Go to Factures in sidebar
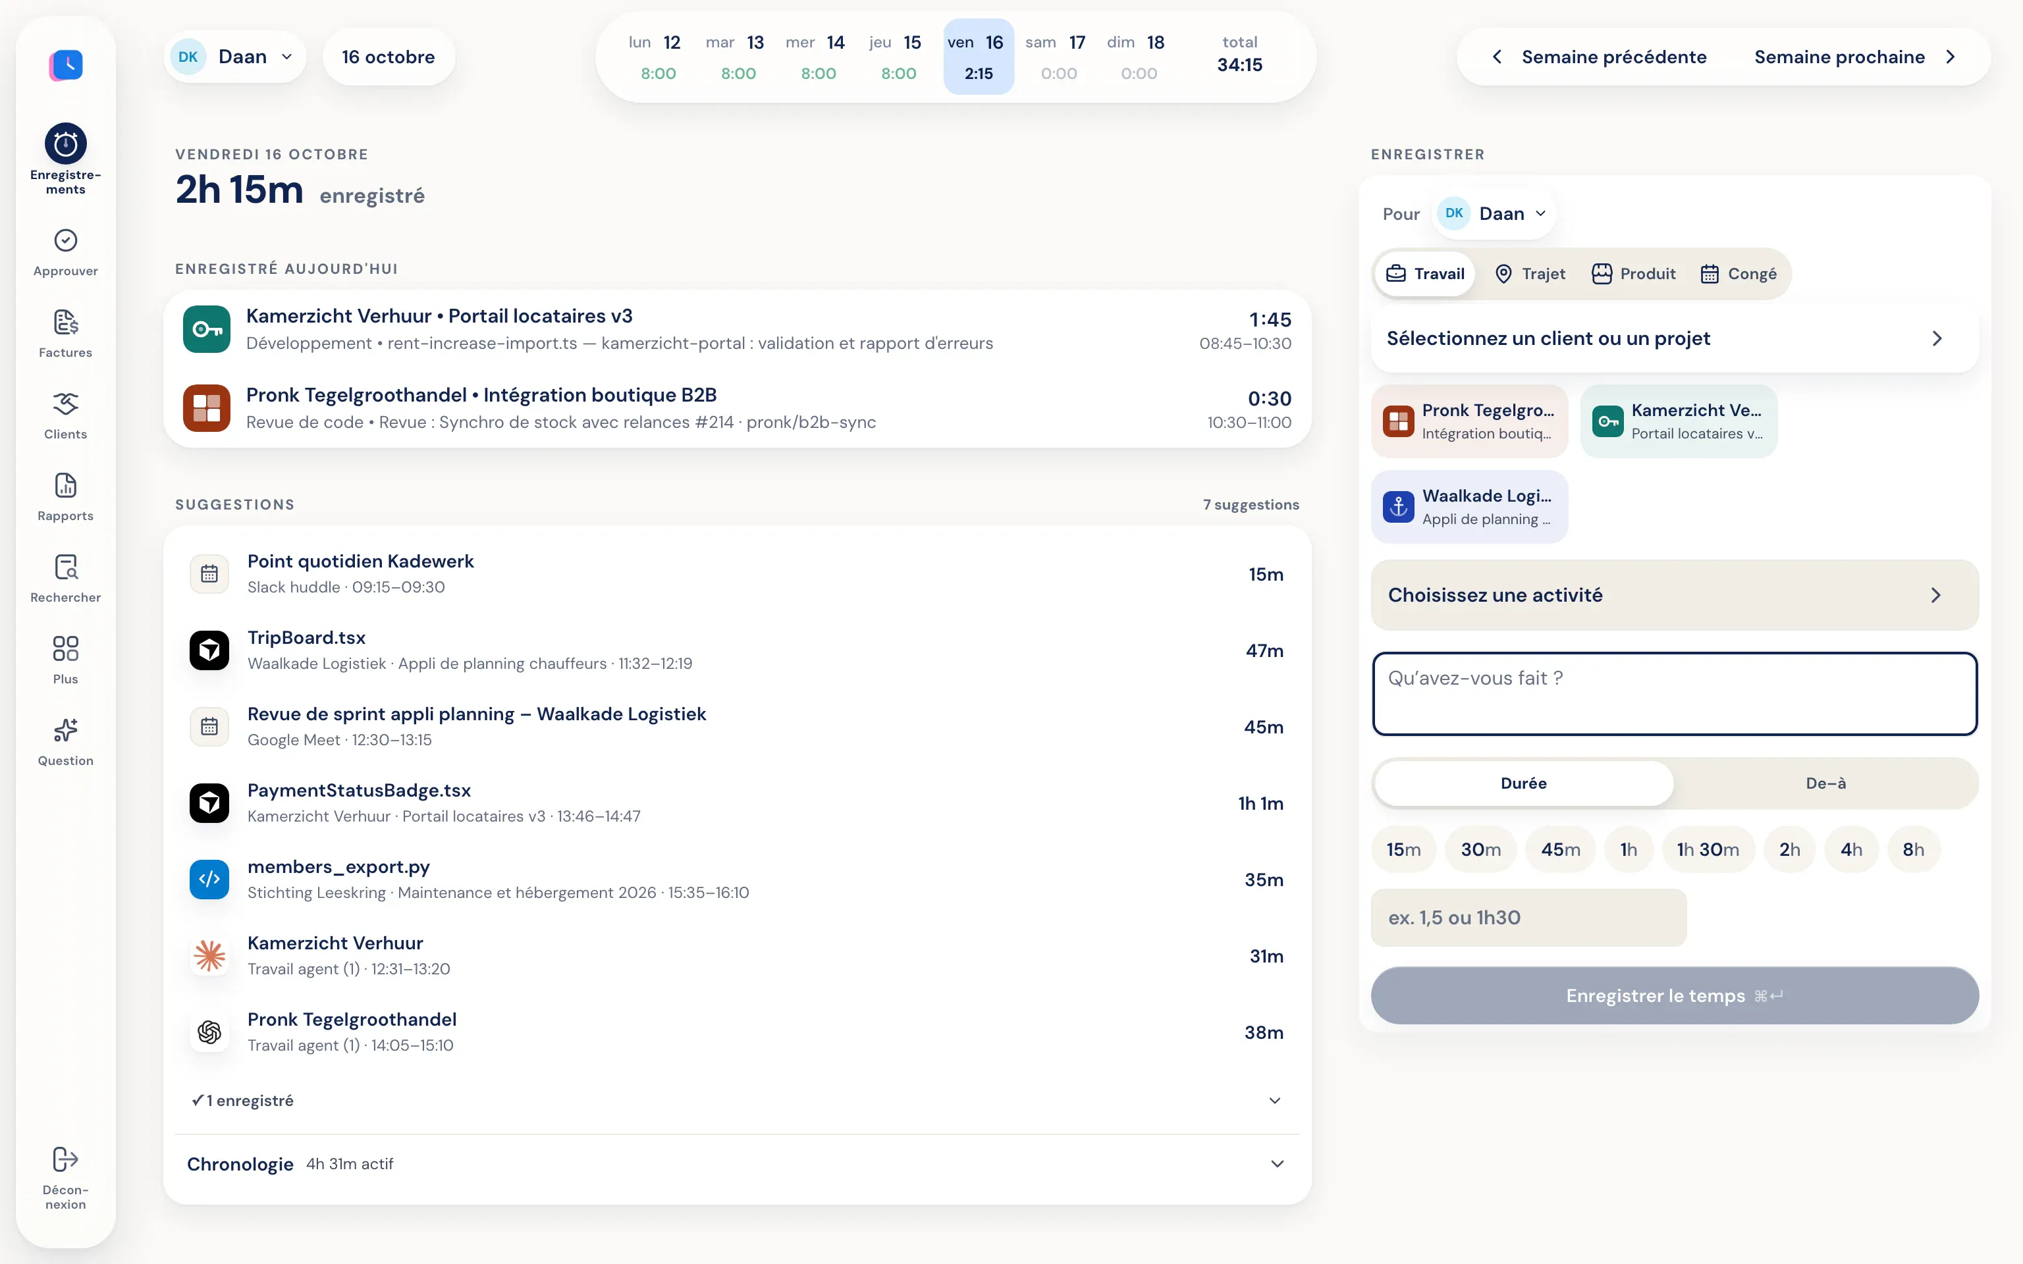The image size is (2023, 1264). [65, 334]
